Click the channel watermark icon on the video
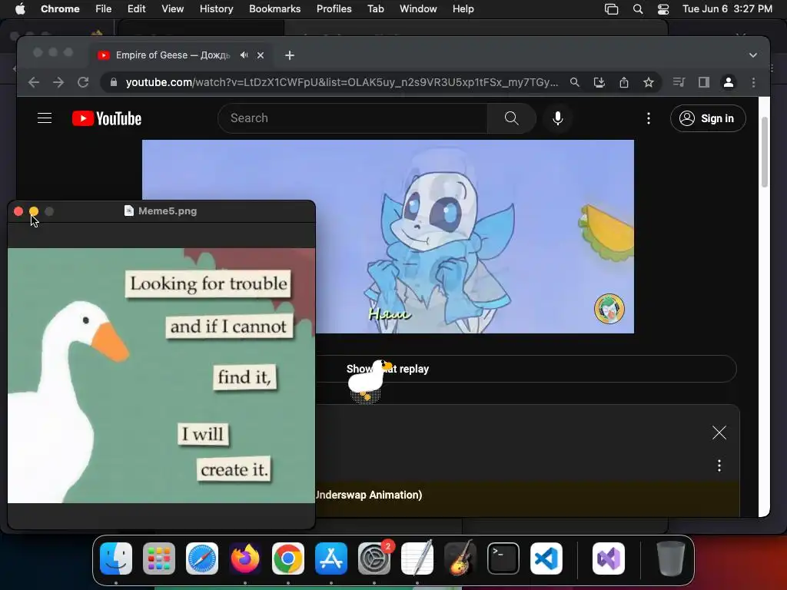This screenshot has width=787, height=590. [609, 309]
